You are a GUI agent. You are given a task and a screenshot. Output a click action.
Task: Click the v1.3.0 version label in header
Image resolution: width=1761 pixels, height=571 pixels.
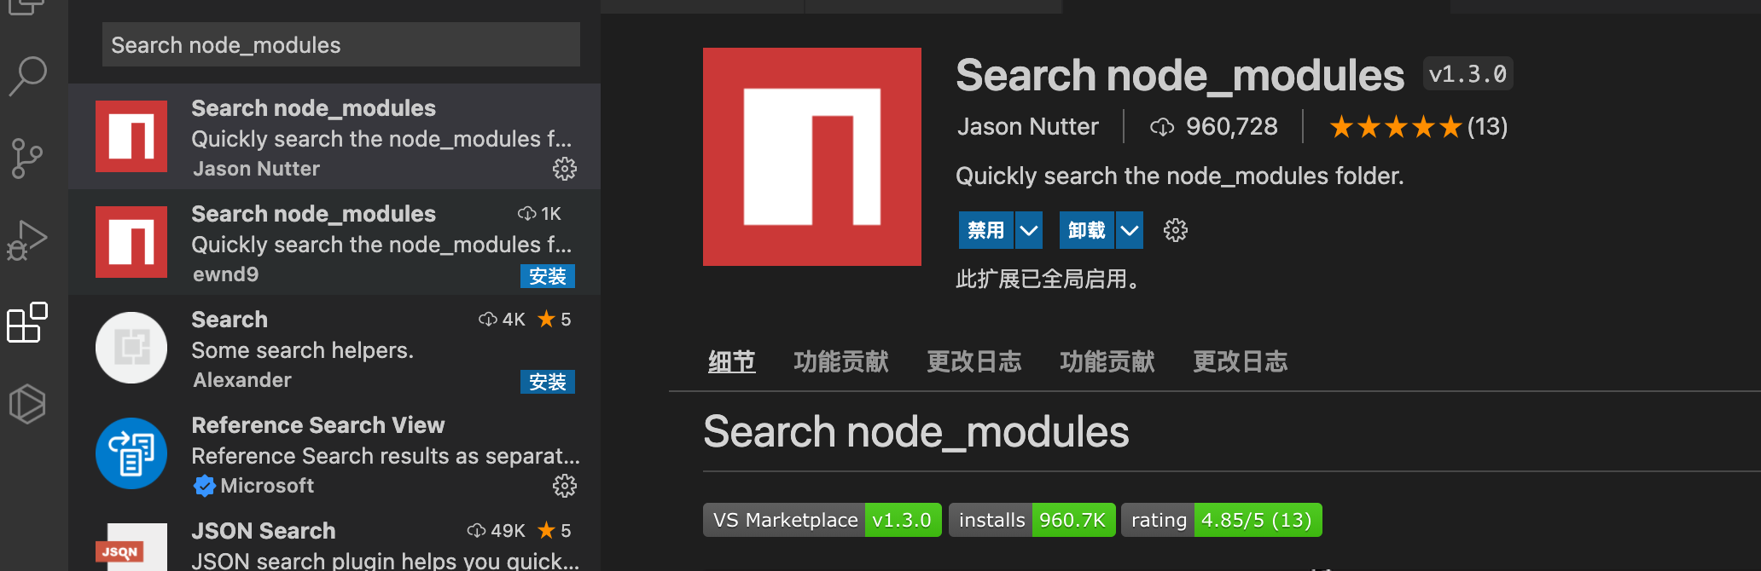point(1468,74)
